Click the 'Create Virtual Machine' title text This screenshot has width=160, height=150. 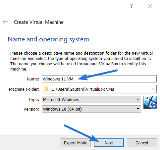39,22
